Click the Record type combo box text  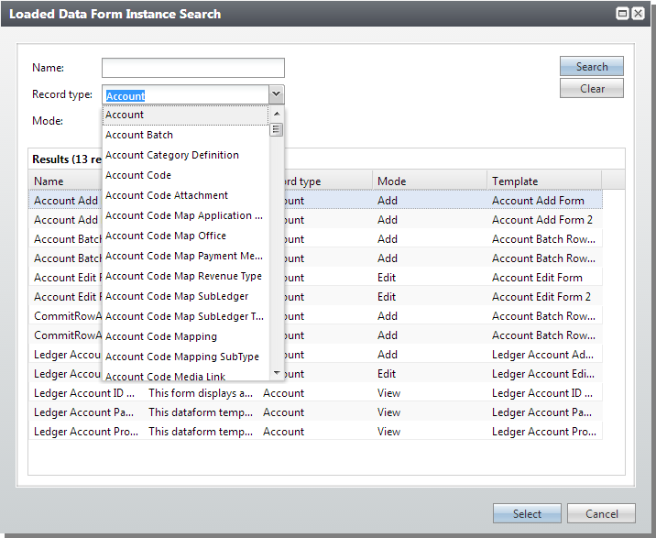[x=185, y=95]
